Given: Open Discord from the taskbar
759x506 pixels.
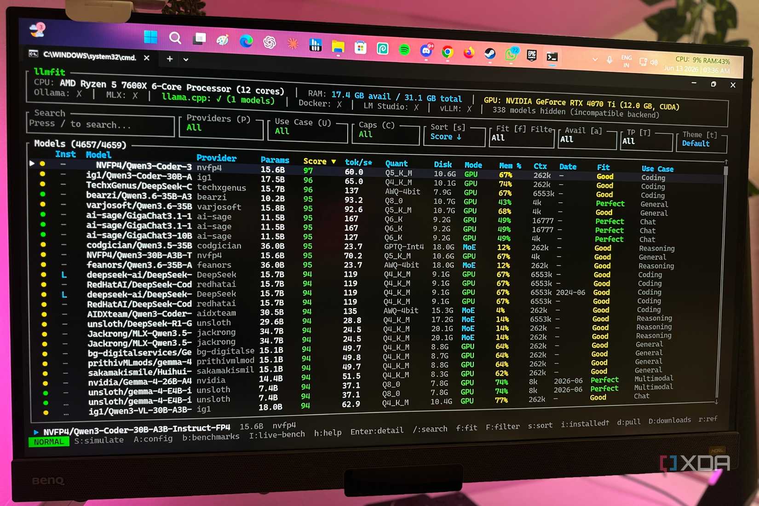Looking at the screenshot, I should click(x=426, y=51).
